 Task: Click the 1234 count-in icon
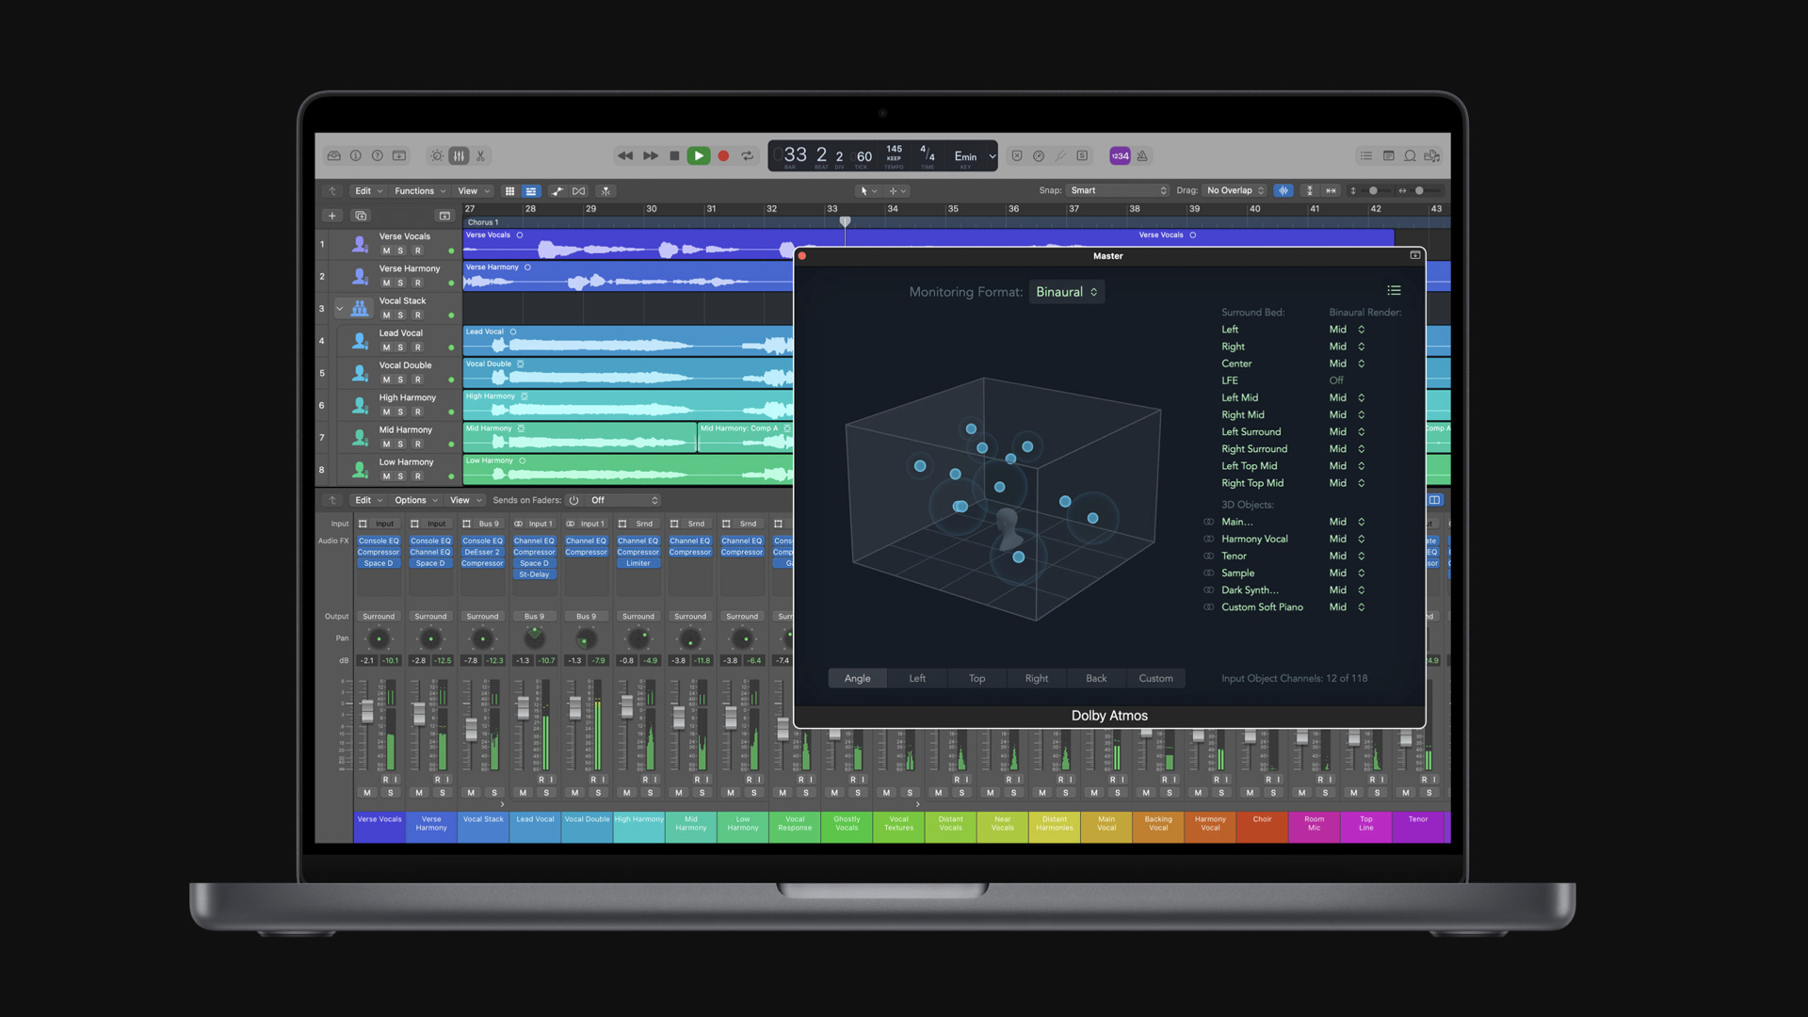(x=1120, y=156)
